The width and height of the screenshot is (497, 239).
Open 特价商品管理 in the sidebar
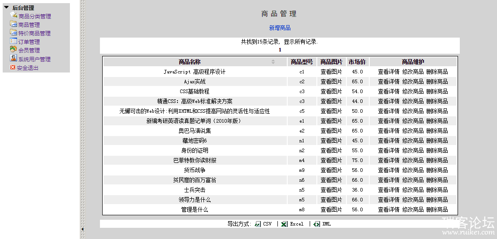35,34
